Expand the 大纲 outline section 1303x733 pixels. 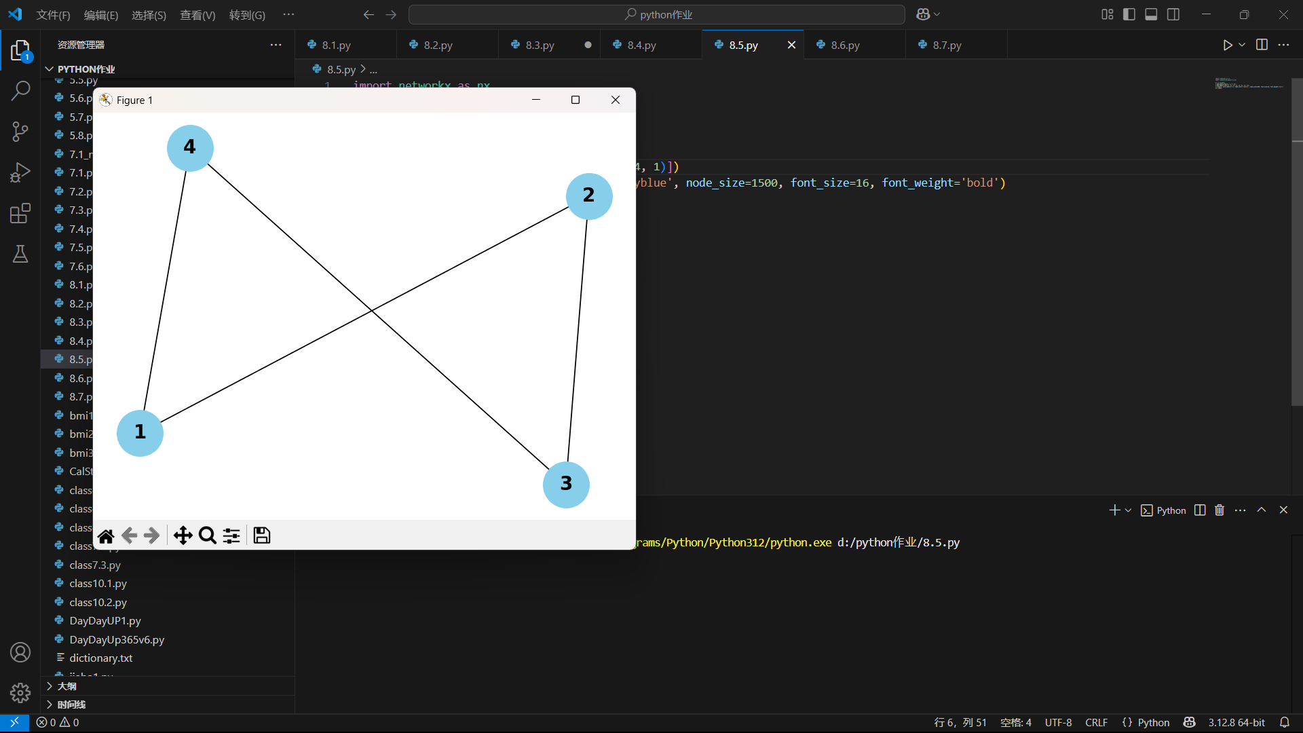67,686
